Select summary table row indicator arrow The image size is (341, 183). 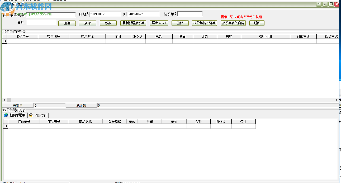(5, 41)
